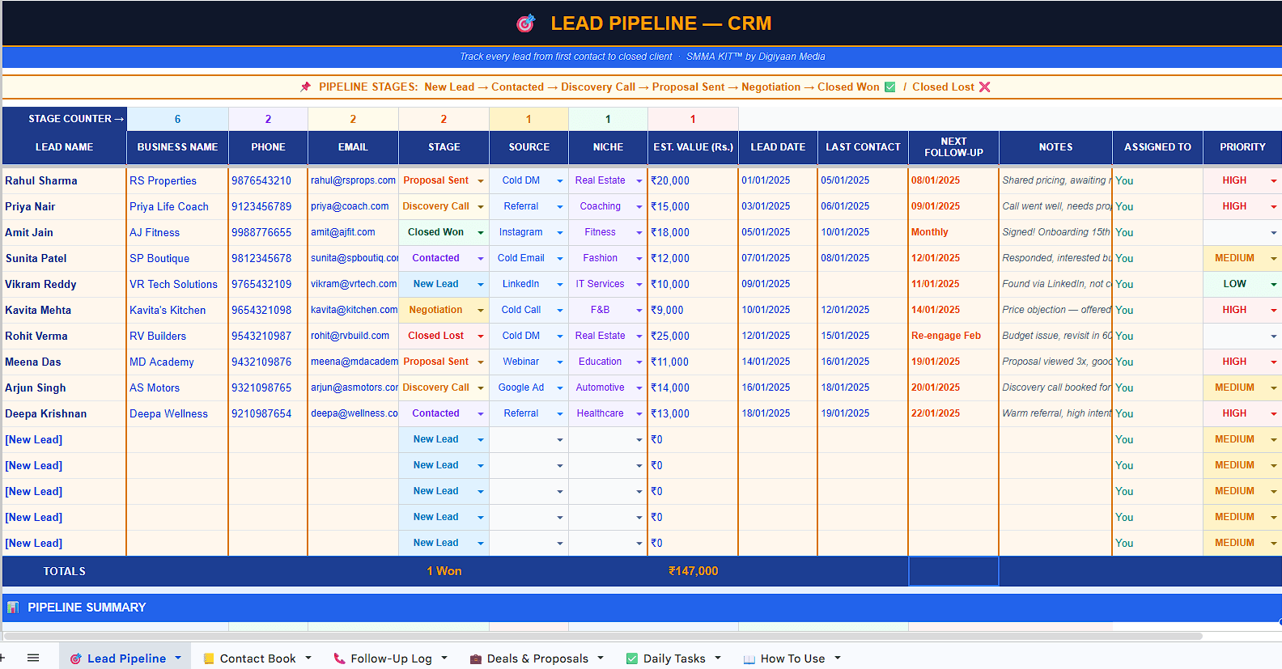Expand the Niche dropdown for Vikram Reddy
Image resolution: width=1282 pixels, height=669 pixels.
[x=639, y=284]
